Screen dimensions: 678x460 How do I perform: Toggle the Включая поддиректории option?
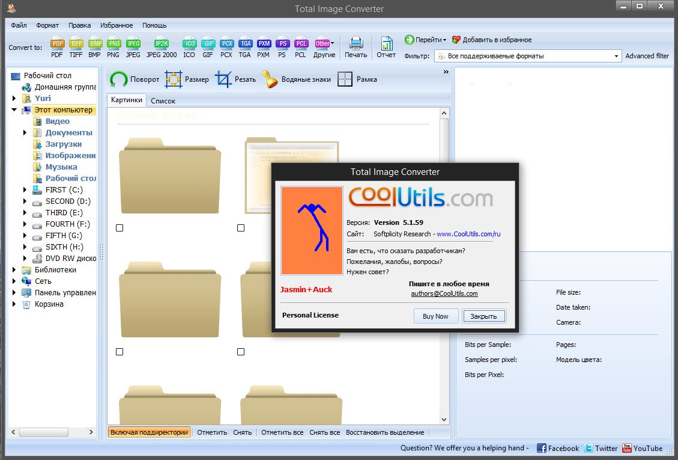point(149,432)
